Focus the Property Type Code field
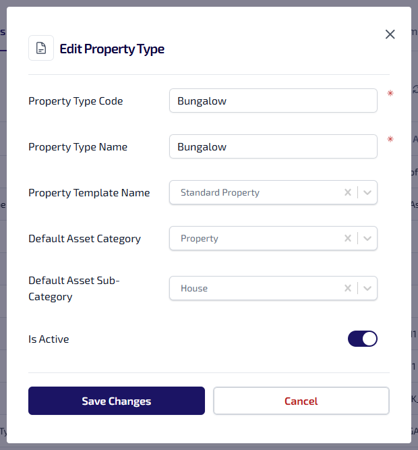This screenshot has width=418, height=450. click(273, 101)
